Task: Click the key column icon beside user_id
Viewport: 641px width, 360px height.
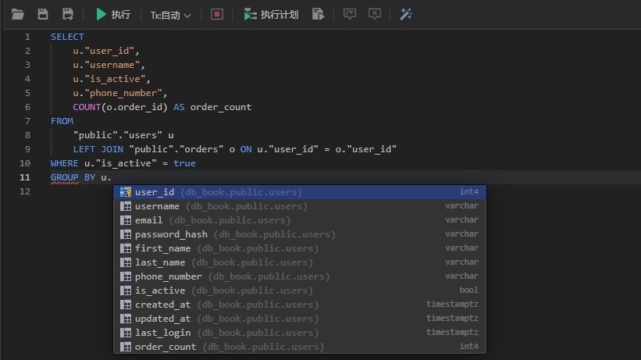Action: tap(126, 192)
